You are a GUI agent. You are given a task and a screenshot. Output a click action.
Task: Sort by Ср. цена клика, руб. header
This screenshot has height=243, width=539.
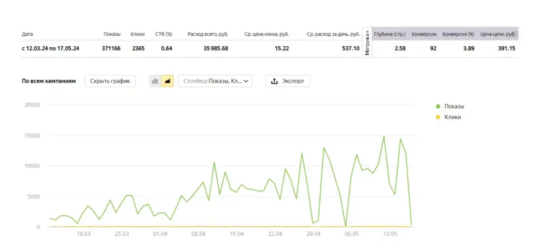266,34
